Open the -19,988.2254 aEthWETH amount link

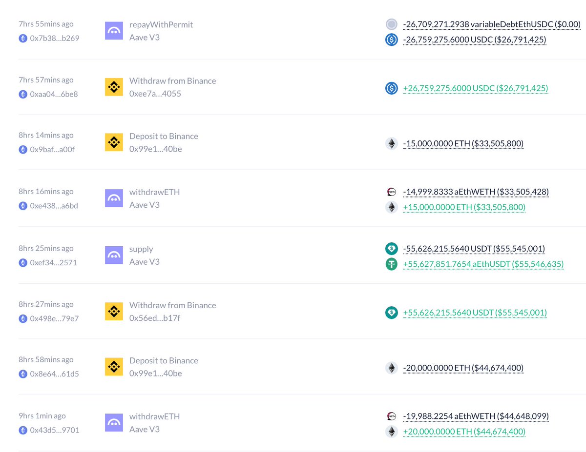[x=476, y=416]
